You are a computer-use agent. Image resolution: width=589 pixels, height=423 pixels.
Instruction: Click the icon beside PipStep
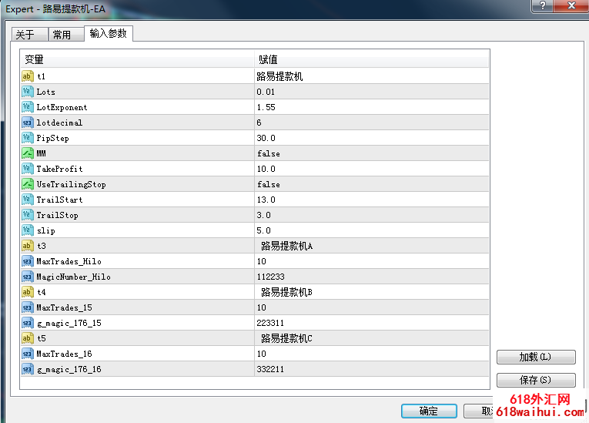(x=28, y=138)
